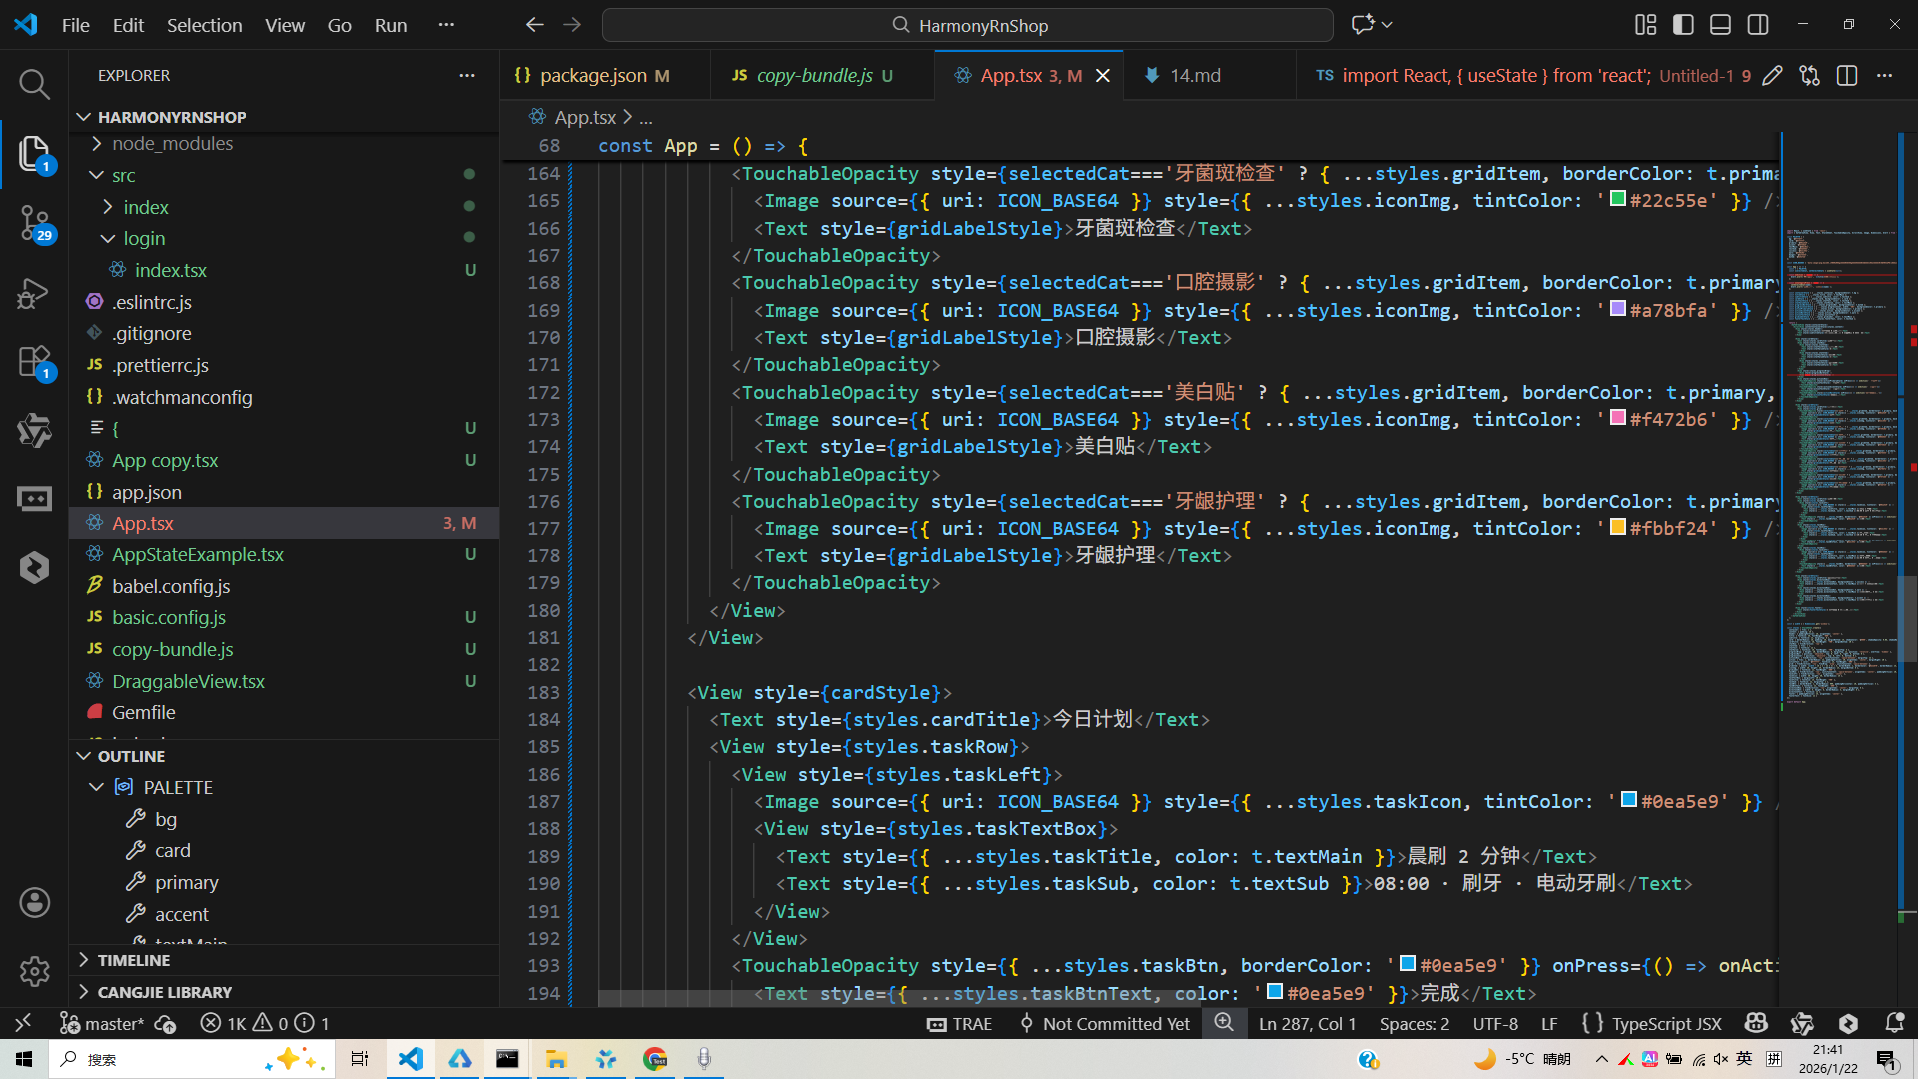Open the Selection menu
Screen dimensions: 1918x1079
[x=204, y=25]
